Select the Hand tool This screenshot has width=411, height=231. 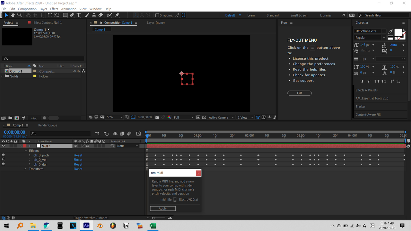(x=13, y=15)
